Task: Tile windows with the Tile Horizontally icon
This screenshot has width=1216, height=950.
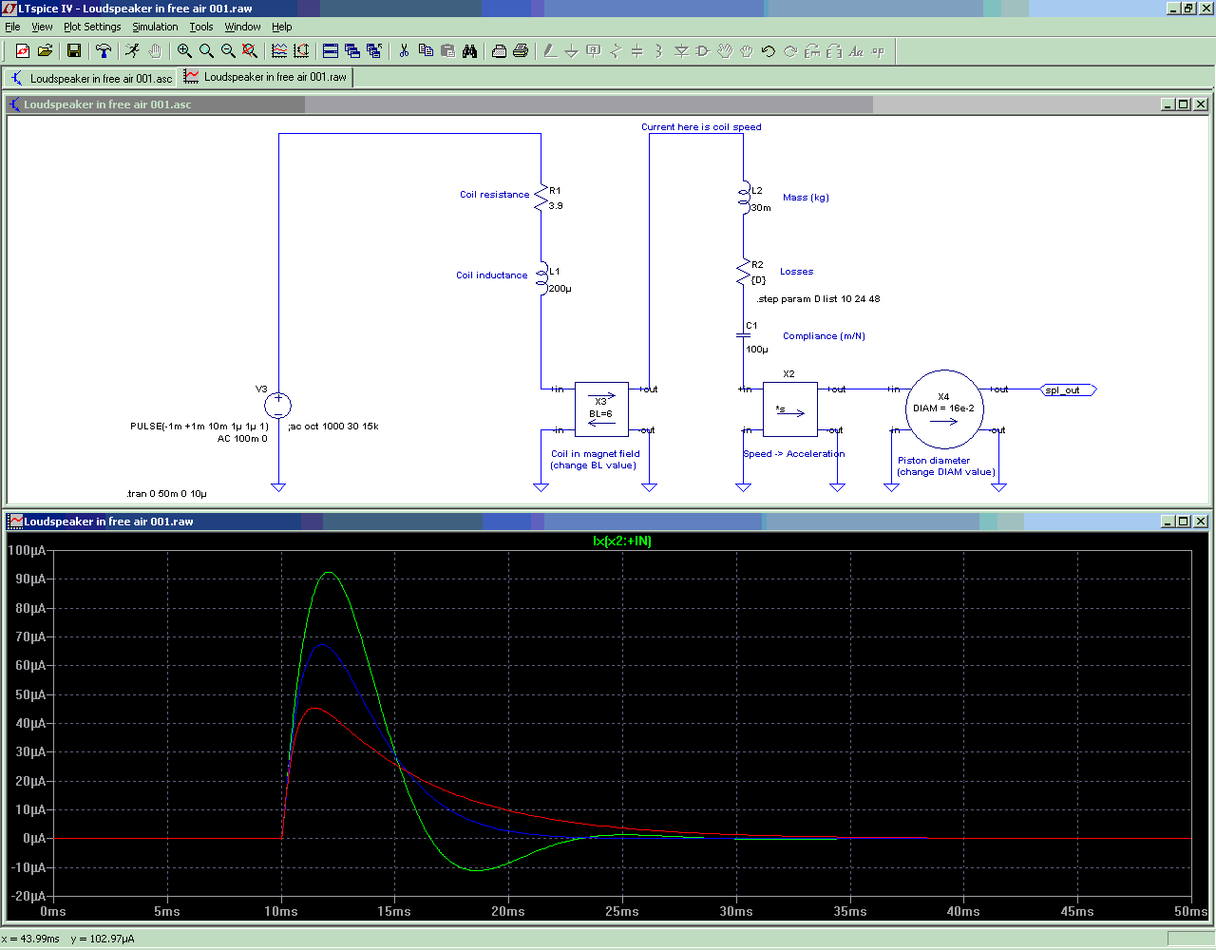Action: 331,51
